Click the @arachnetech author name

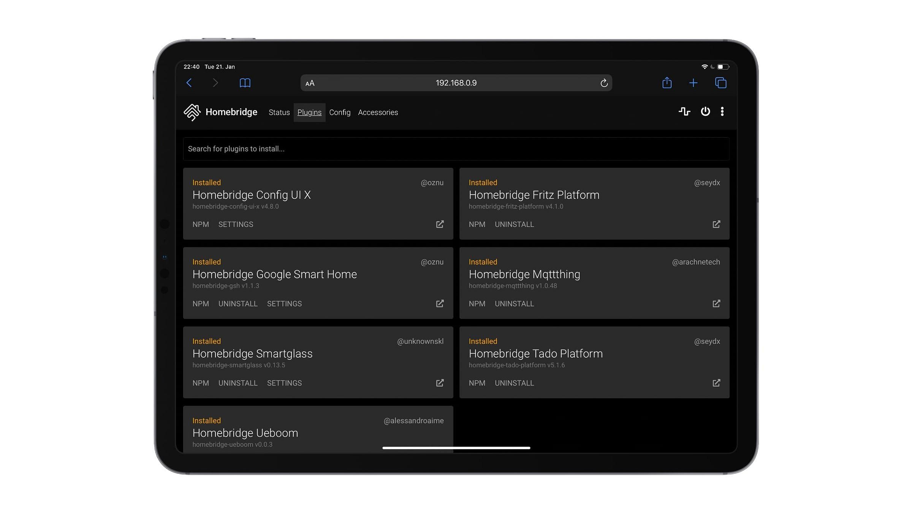(696, 262)
